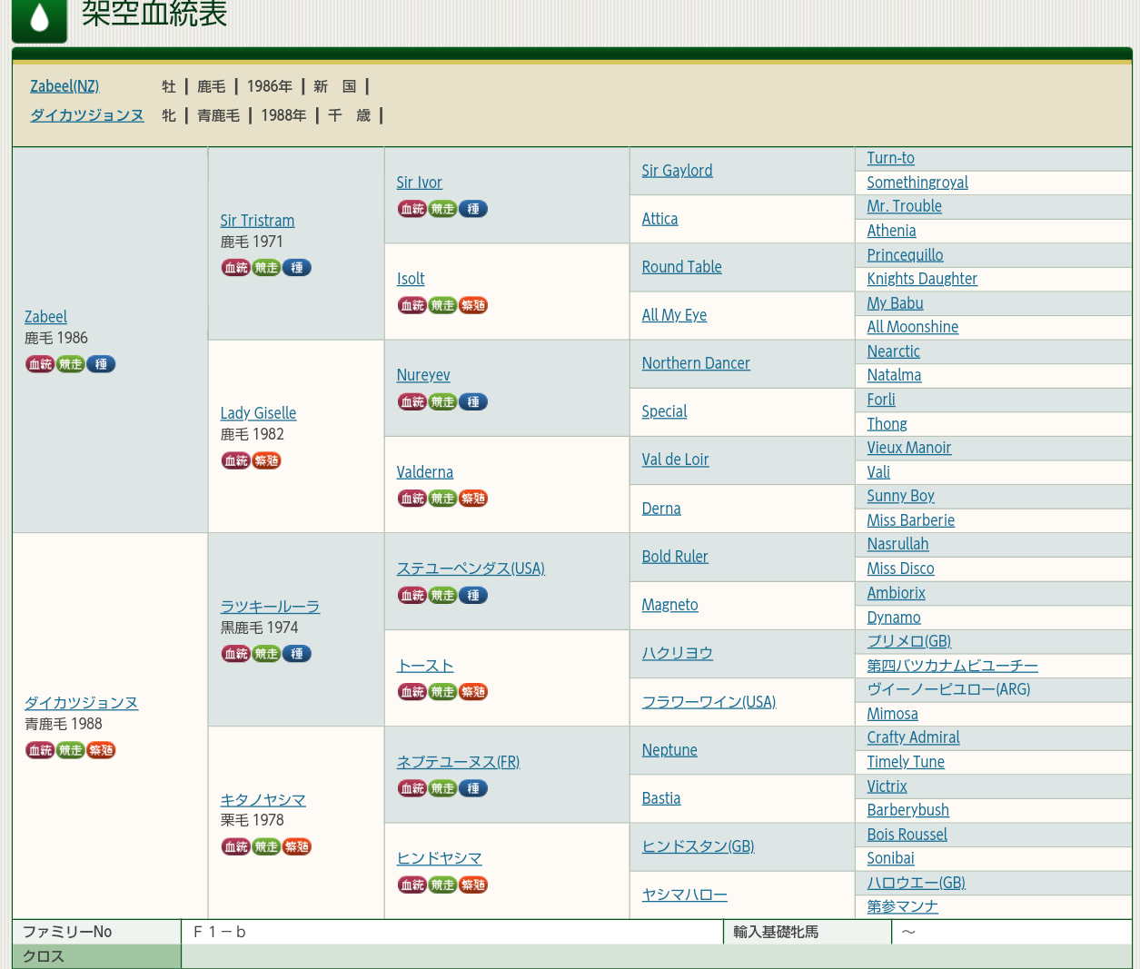Open ステユーペンダス(USA)'s 血統 badge

(412, 596)
